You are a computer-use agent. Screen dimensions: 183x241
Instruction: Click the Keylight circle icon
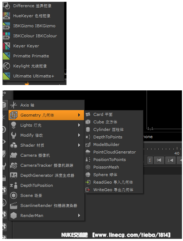point(6,66)
